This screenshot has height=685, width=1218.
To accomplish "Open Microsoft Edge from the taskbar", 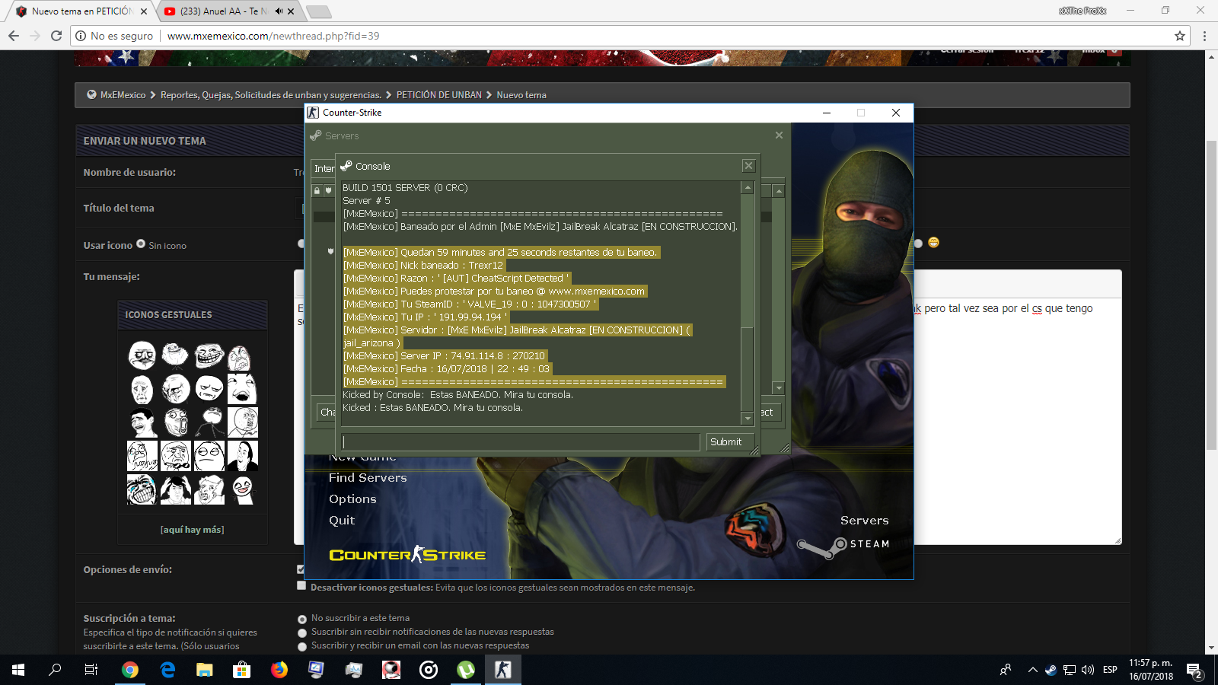I will [x=167, y=670].
